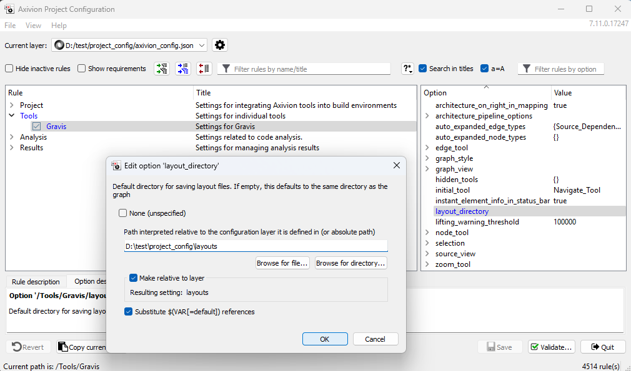Close the Edit option dialog via X
This screenshot has width=631, height=371.
(396, 165)
